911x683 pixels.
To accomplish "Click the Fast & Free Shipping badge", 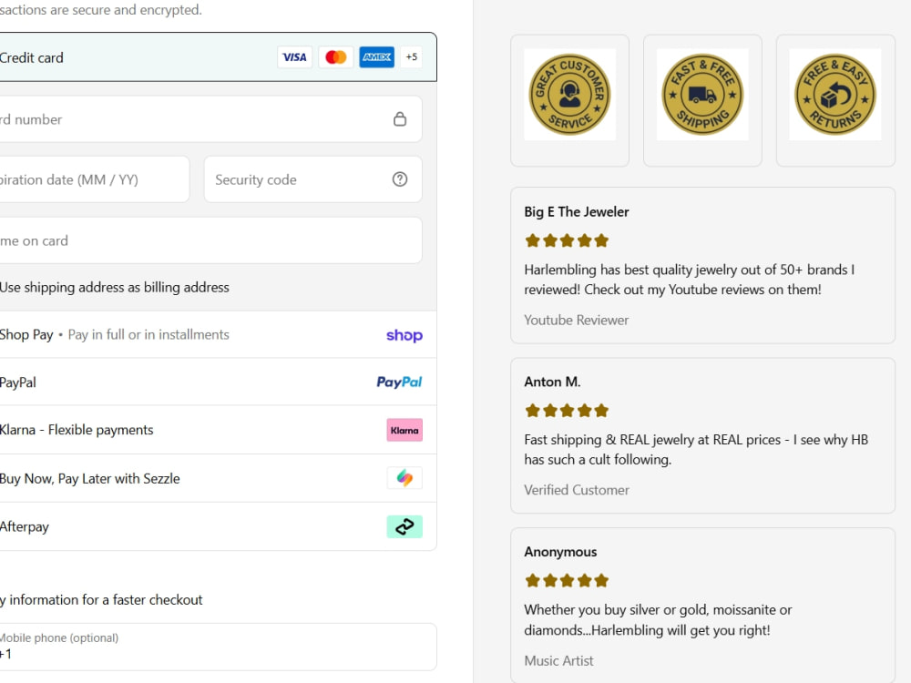I will (702, 95).
